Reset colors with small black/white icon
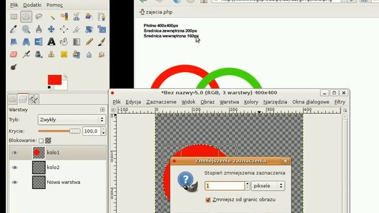 pyautogui.click(x=49, y=88)
